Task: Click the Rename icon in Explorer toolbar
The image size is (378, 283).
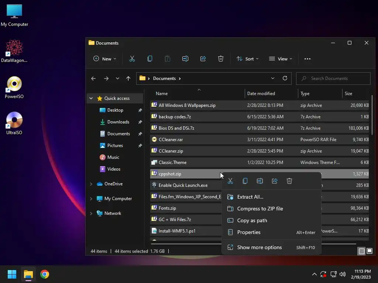Action: (185, 59)
